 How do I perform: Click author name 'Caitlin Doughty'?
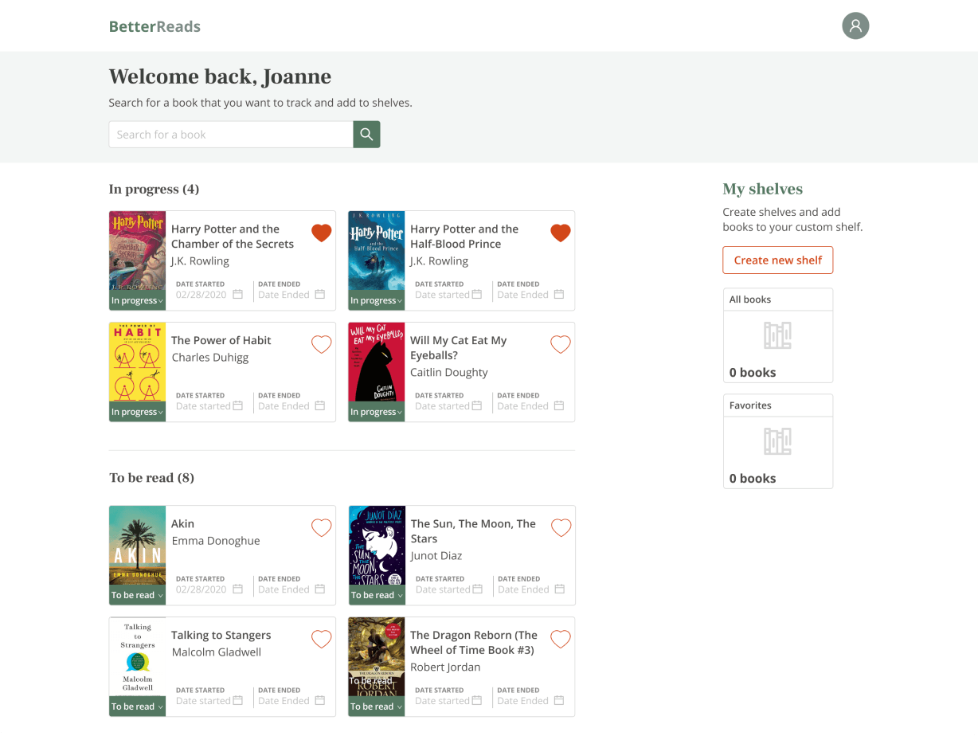pyautogui.click(x=449, y=373)
